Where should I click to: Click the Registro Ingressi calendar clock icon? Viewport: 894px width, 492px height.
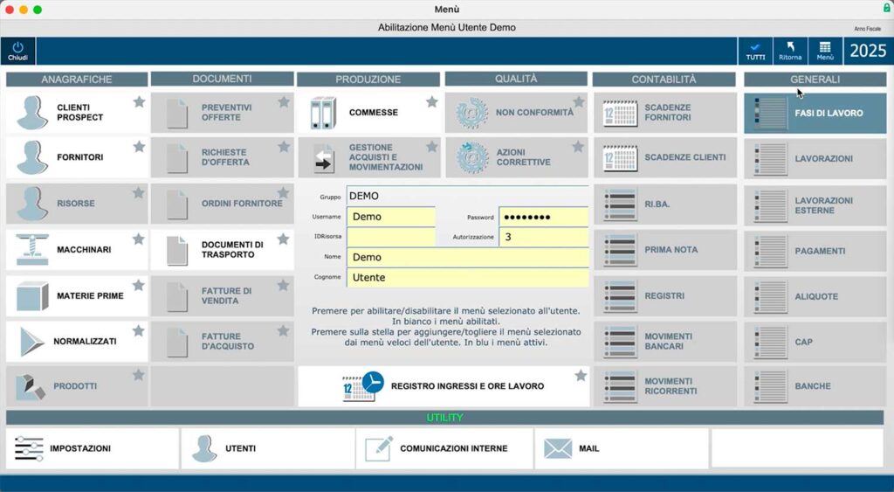pos(363,386)
